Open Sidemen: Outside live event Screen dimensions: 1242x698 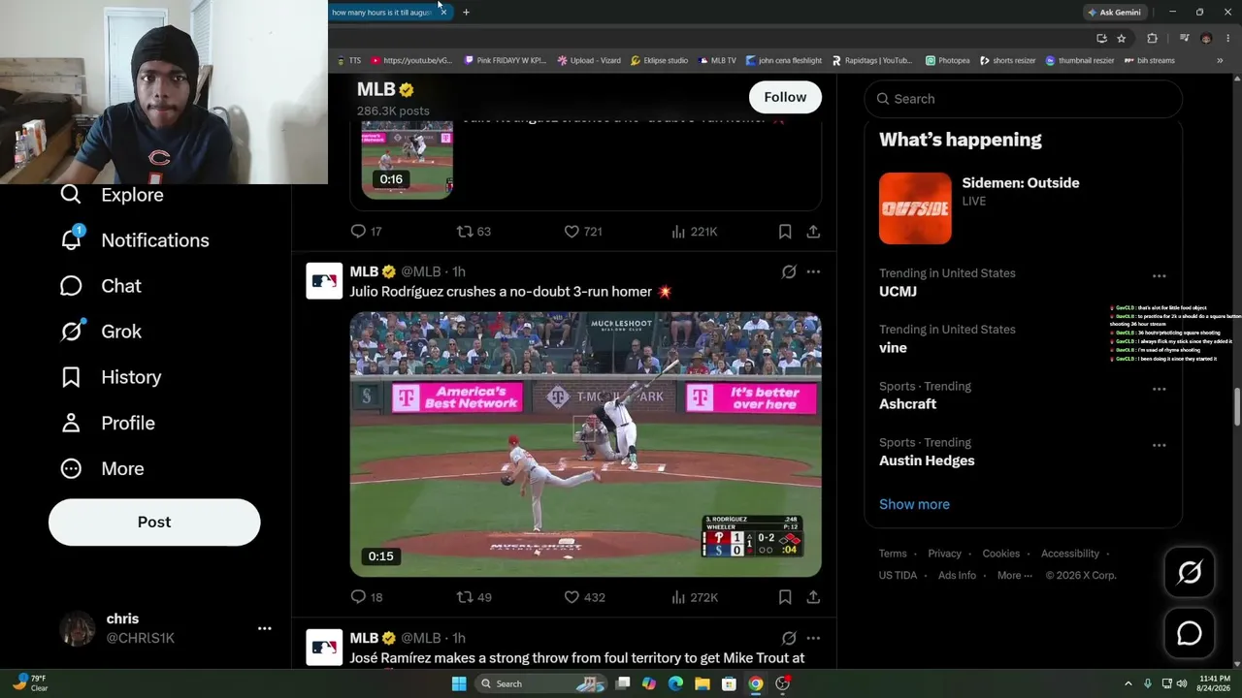(x=1023, y=208)
